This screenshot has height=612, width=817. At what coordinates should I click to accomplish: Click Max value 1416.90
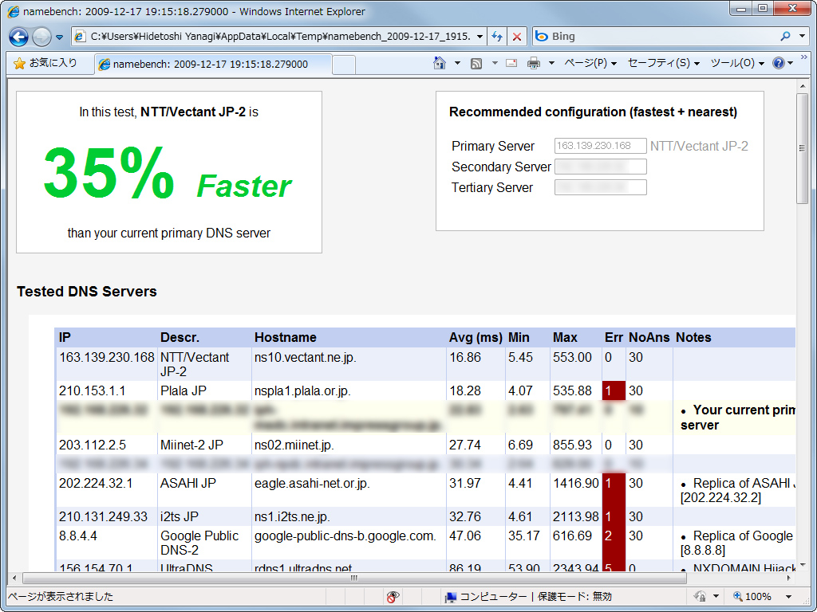click(576, 484)
